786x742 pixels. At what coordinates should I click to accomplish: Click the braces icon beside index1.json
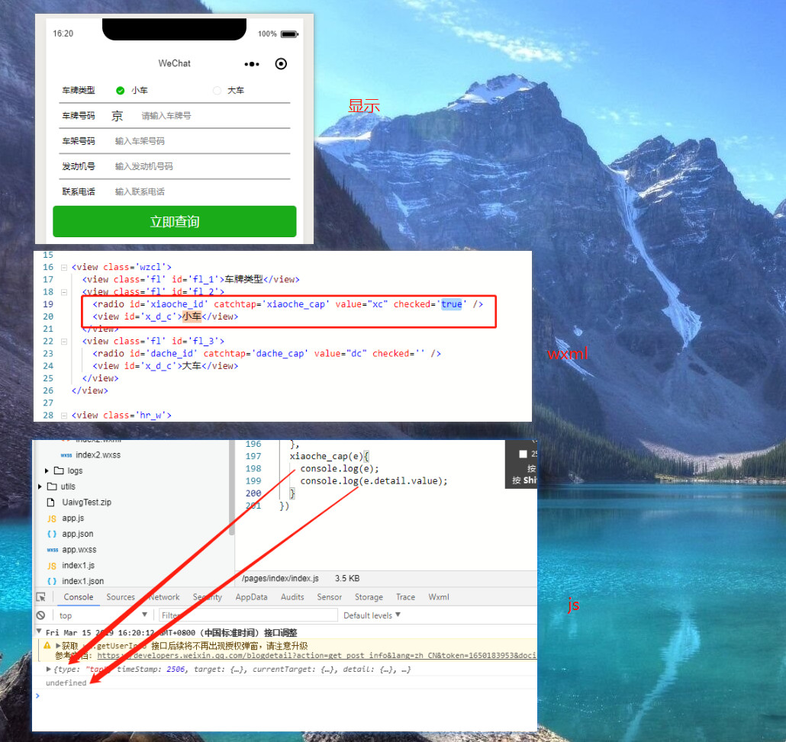coord(52,581)
